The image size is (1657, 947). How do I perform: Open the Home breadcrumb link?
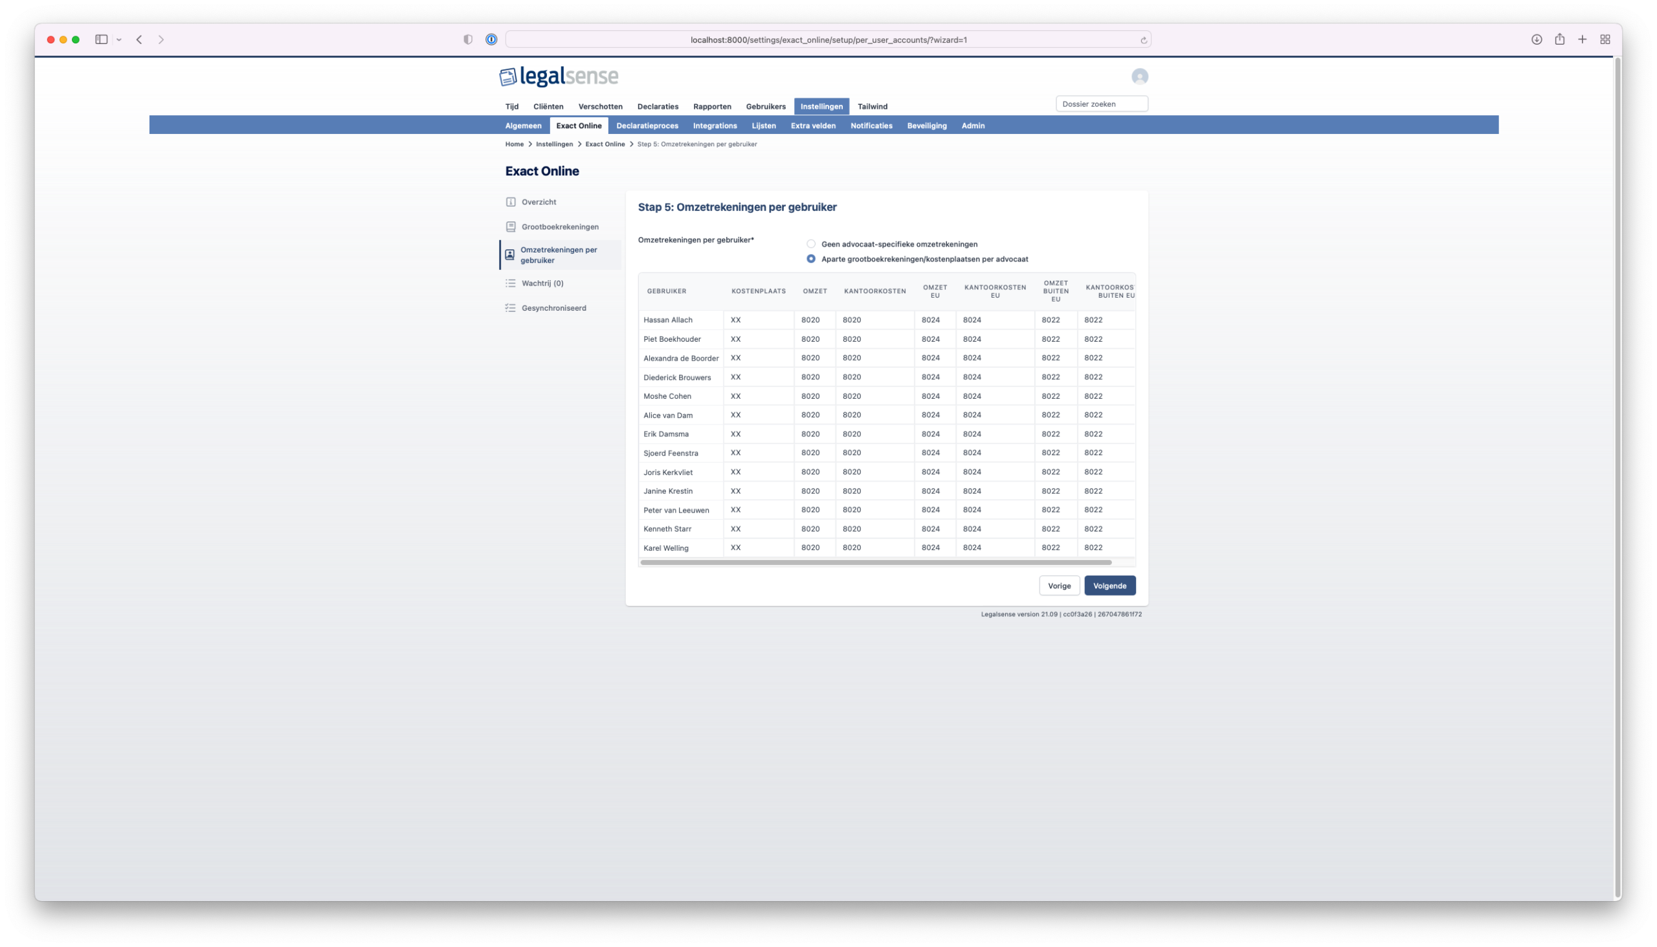tap(514, 144)
